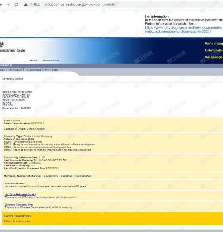The width and height of the screenshot is (223, 232).
Task: Select Bookmark site in the header
Action: (51, 60)
